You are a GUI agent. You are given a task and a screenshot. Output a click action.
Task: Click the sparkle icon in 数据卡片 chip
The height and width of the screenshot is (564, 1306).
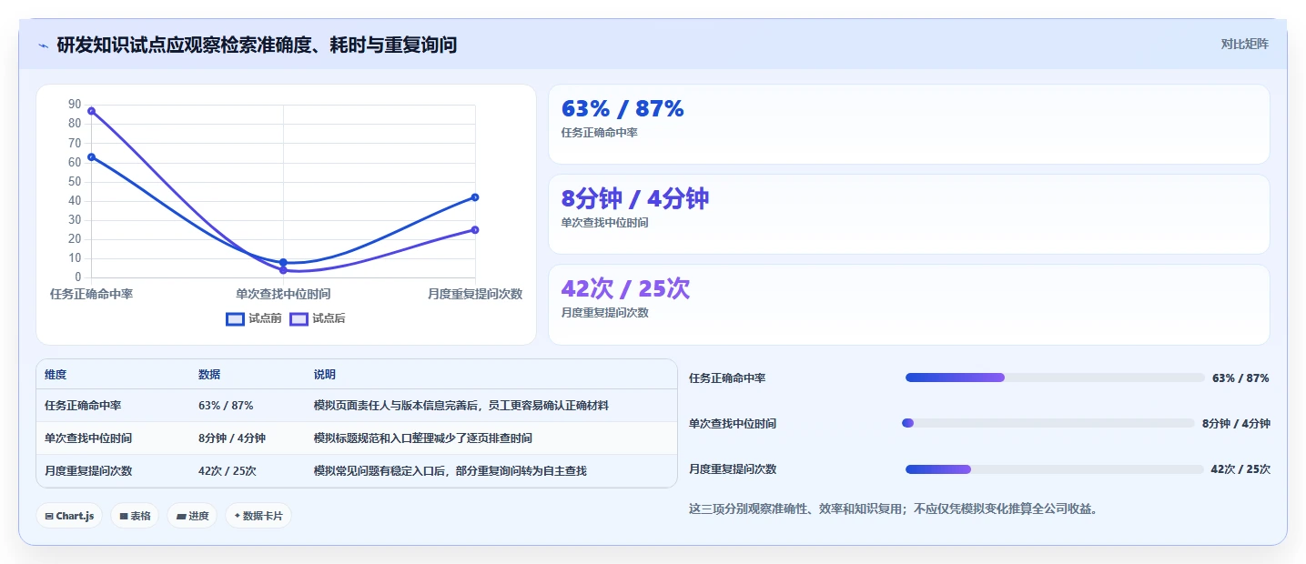click(x=238, y=516)
